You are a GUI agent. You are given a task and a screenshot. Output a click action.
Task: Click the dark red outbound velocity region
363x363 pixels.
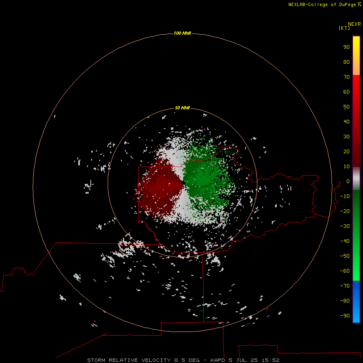[160, 188]
